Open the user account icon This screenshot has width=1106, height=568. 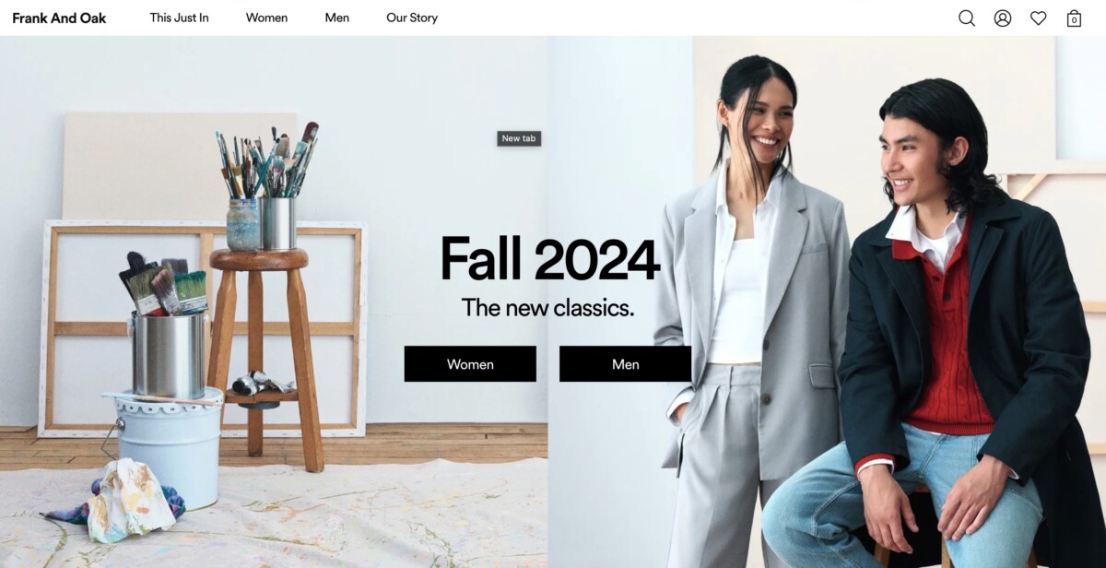[1003, 18]
